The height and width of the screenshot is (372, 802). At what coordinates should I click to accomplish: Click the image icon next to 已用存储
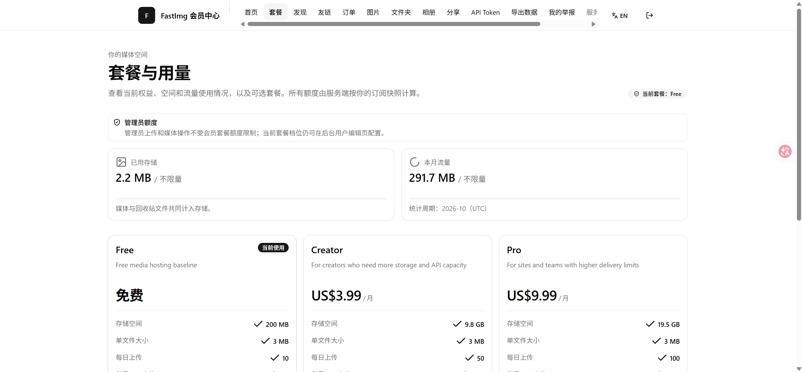tap(121, 162)
